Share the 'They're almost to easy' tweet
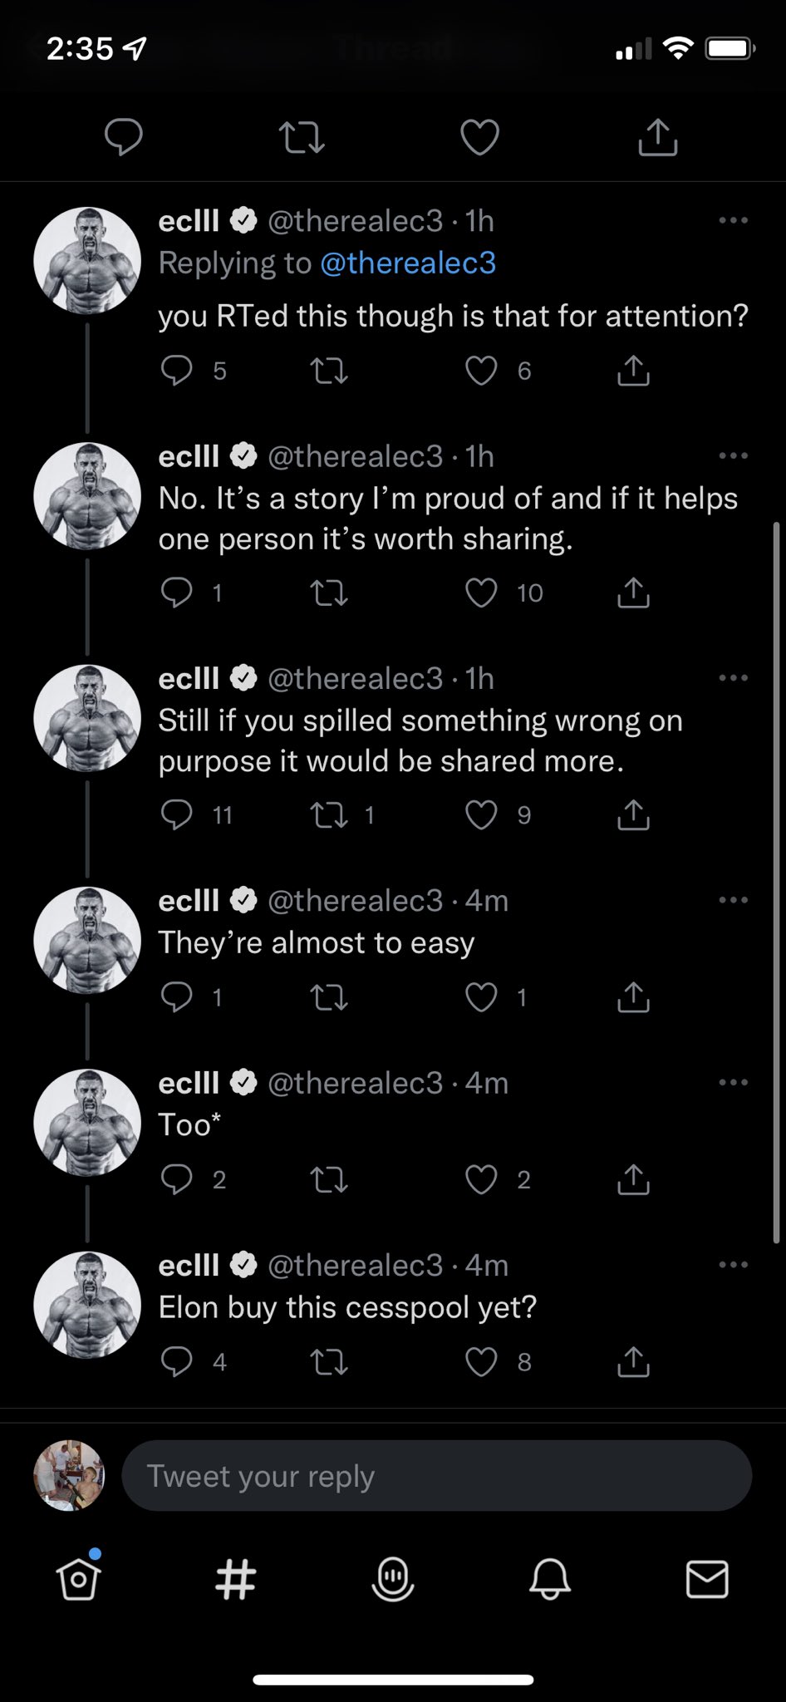The image size is (786, 1702). [x=633, y=996]
